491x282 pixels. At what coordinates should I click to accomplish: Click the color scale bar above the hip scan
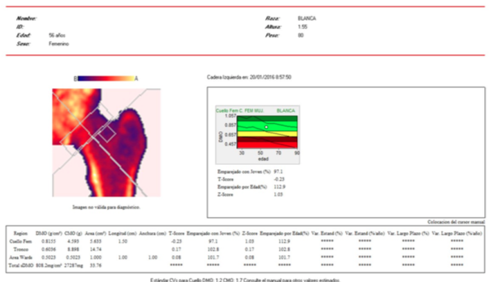click(x=106, y=79)
